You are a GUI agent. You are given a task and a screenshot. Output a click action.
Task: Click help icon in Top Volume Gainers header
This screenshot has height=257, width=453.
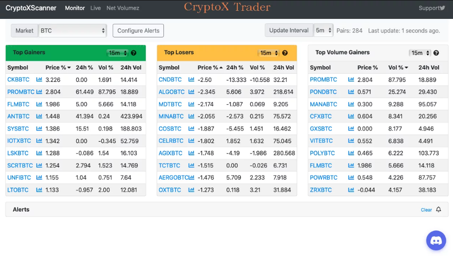(436, 53)
